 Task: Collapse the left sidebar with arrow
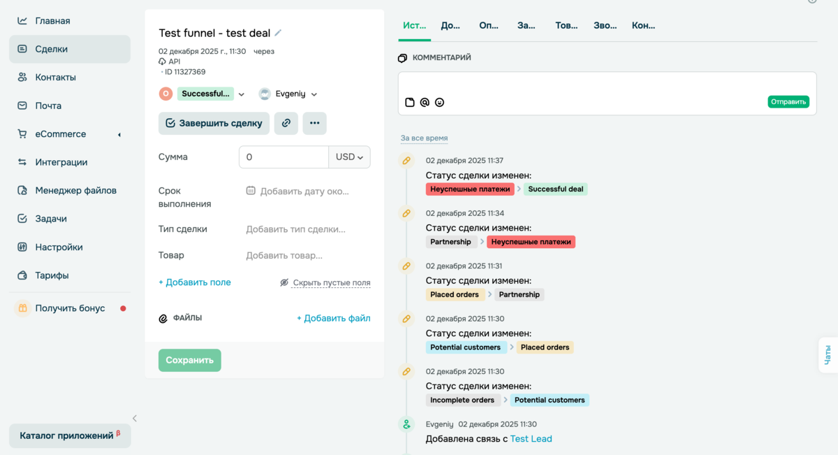tap(135, 419)
